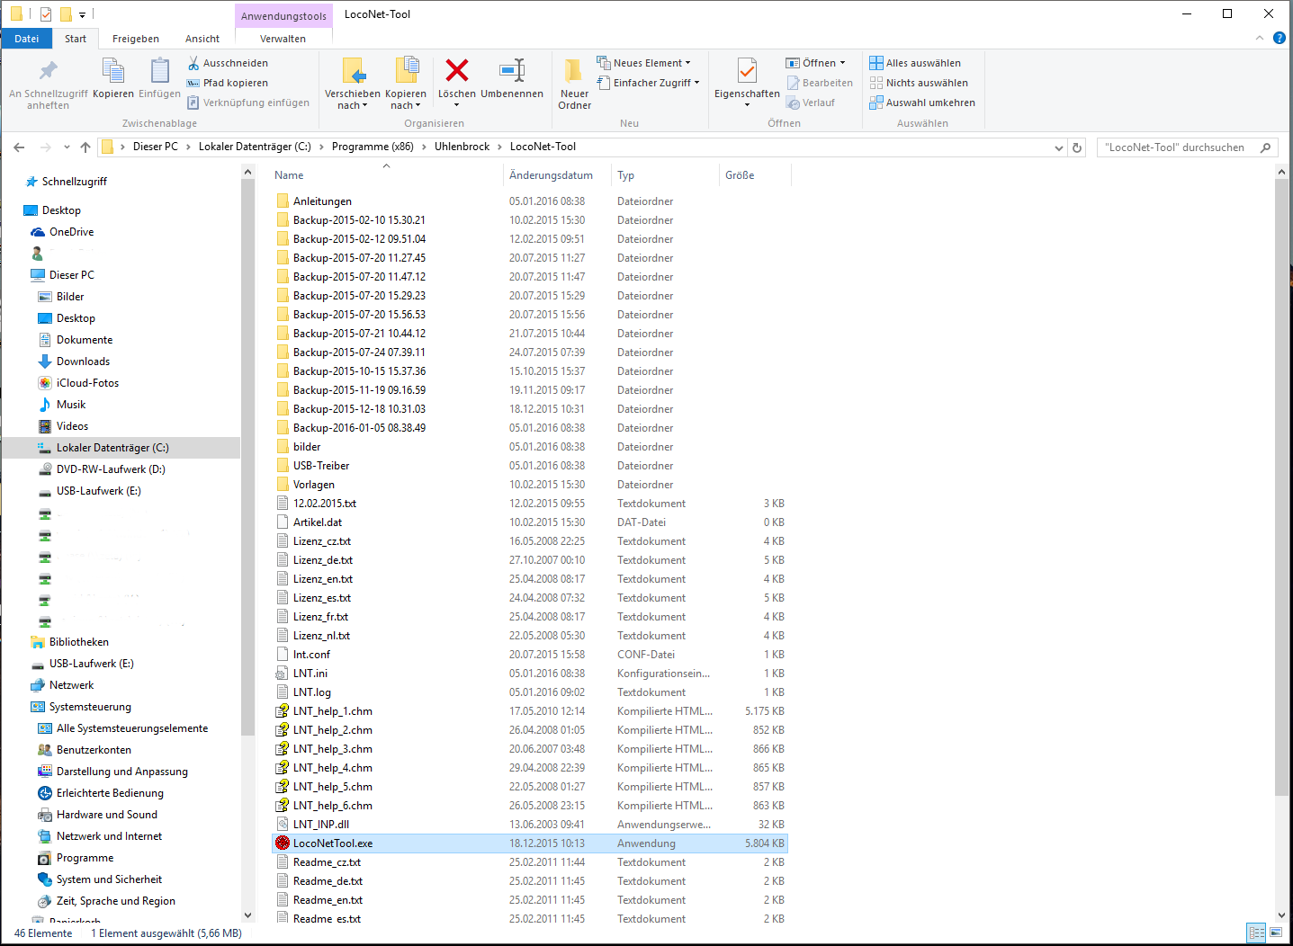The image size is (1293, 946).
Task: Switch to large icons view in status bar
Action: point(1276,933)
